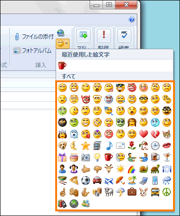Insert the ninja black face emoticon

(62, 122)
